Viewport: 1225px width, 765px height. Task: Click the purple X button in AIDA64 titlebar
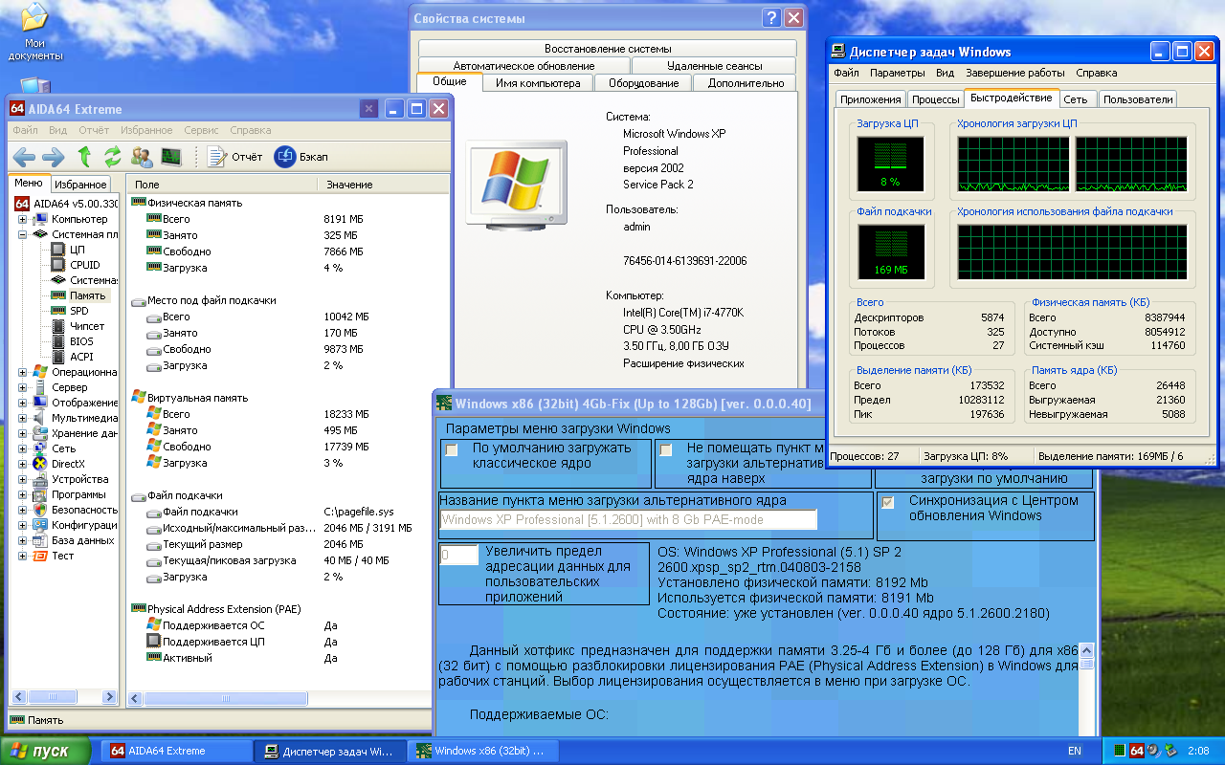368,109
